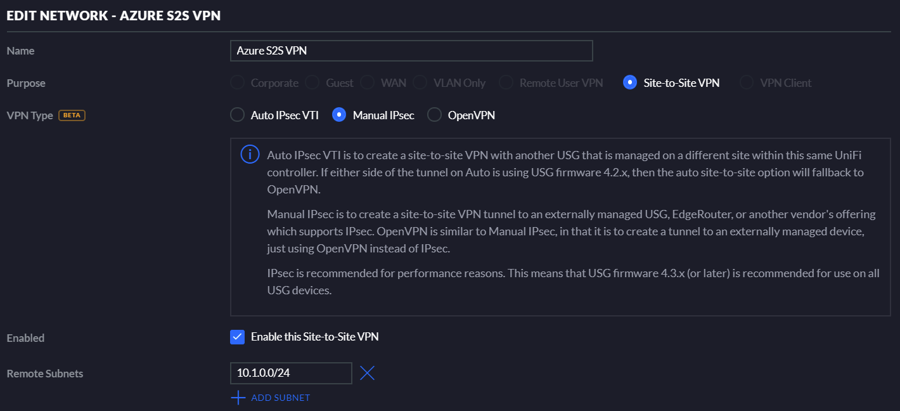Screen dimensions: 900x411
Task: Click the BETA badge next to VPN Type
Action: pyautogui.click(x=72, y=115)
